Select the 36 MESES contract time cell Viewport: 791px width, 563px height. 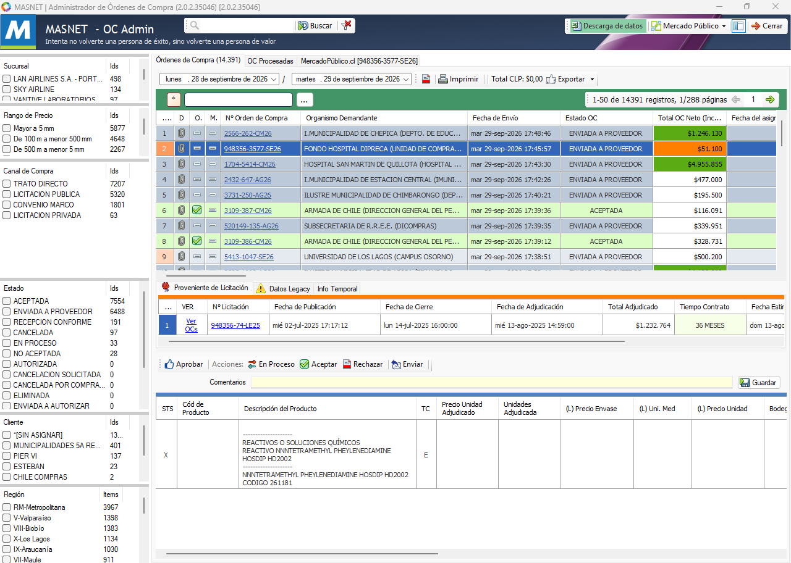710,325
